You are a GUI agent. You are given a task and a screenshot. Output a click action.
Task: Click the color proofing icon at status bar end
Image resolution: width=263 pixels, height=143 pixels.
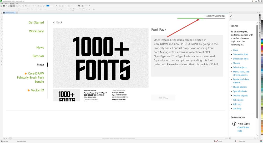tap(261, 141)
